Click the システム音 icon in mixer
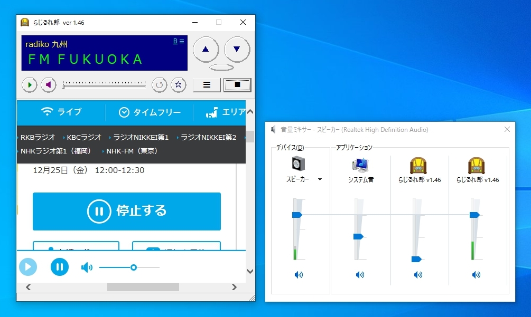The image size is (531, 317). 360,165
